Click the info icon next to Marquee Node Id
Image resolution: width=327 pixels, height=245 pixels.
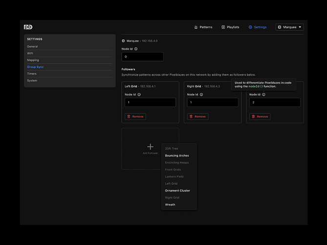tap(136, 49)
